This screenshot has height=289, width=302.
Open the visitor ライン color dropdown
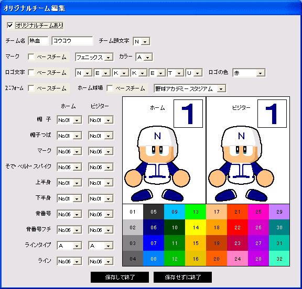tap(101, 261)
